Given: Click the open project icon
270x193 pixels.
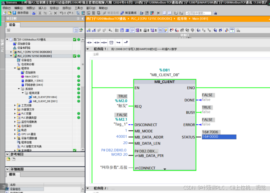Looking at the screenshot, I should click(9, 13).
